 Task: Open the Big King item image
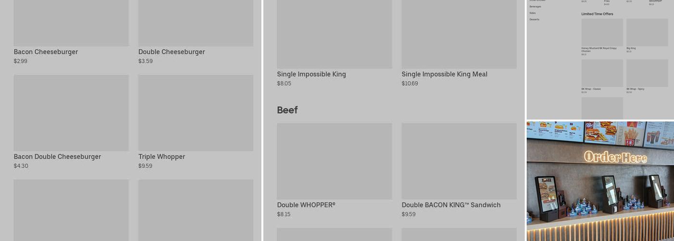647,32
